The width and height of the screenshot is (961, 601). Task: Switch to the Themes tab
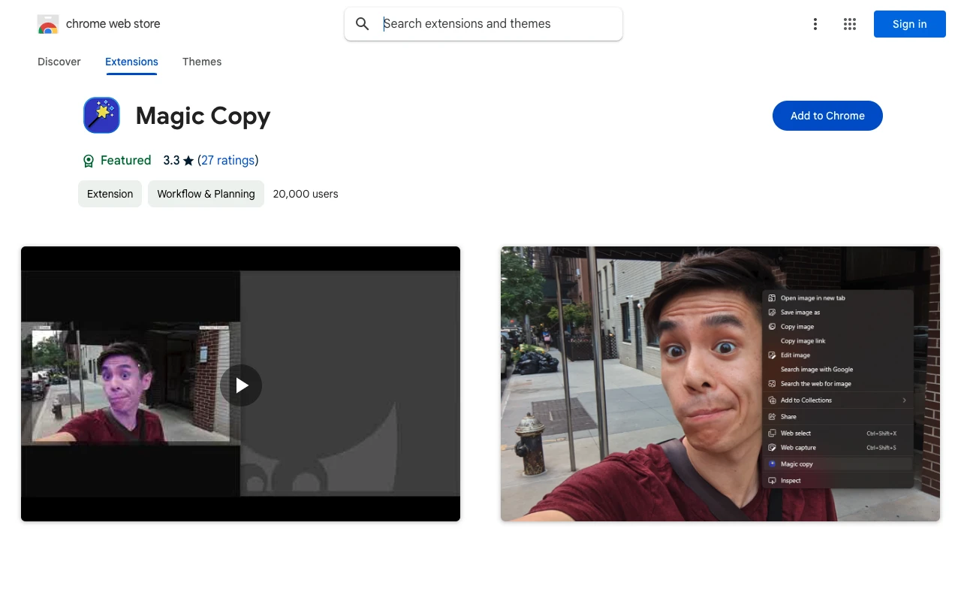[202, 62]
